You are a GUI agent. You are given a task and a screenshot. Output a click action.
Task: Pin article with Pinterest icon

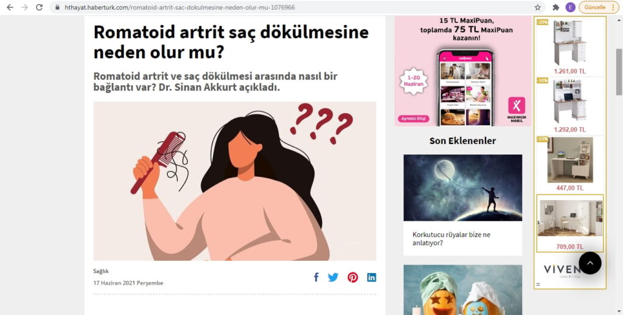pos(352,277)
